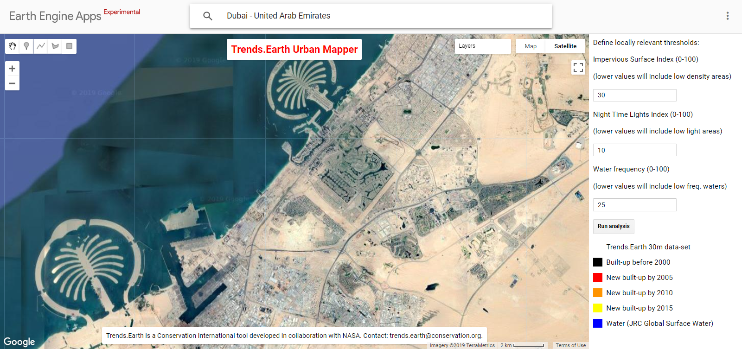Click the red New built-up 2005 swatch
742x349 pixels.
[598, 278]
